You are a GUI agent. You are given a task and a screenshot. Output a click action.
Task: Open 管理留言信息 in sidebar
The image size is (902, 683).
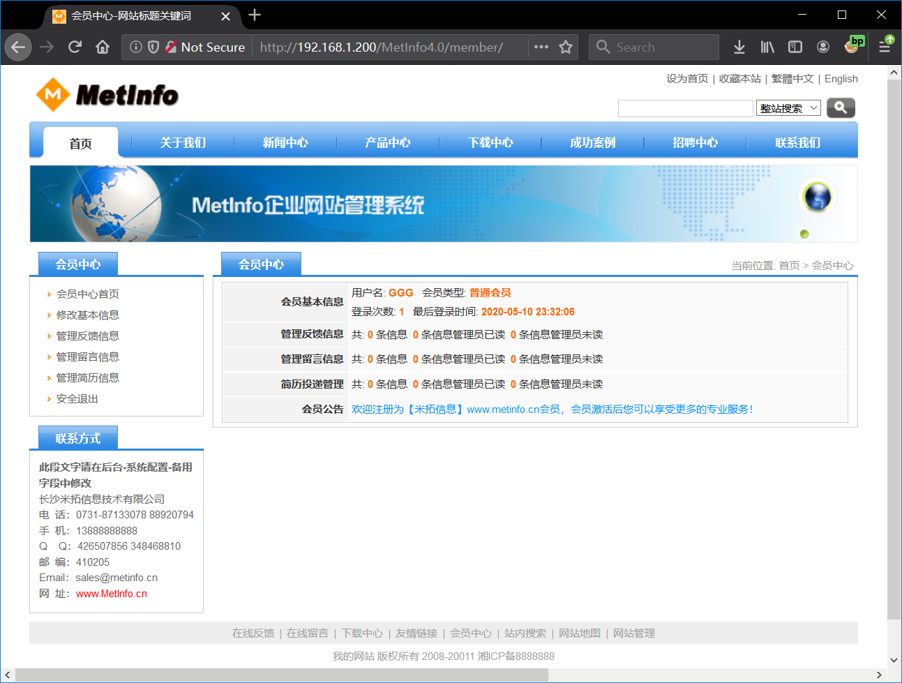click(x=88, y=356)
